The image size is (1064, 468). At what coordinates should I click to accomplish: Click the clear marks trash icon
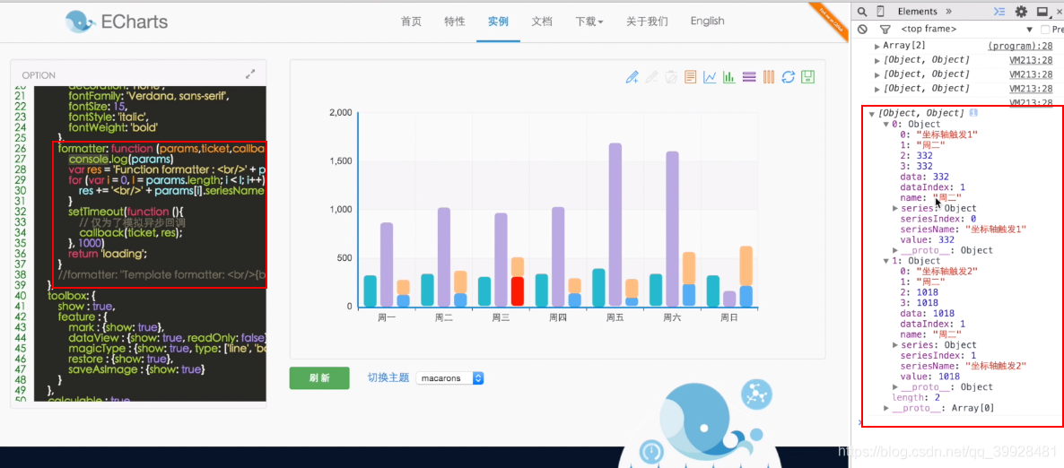tap(671, 76)
